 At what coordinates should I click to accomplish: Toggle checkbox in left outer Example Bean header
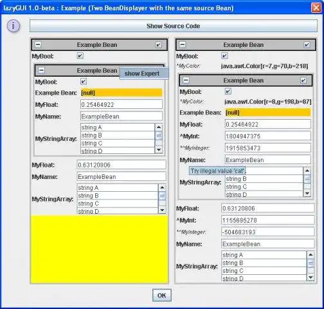tap(158, 44)
